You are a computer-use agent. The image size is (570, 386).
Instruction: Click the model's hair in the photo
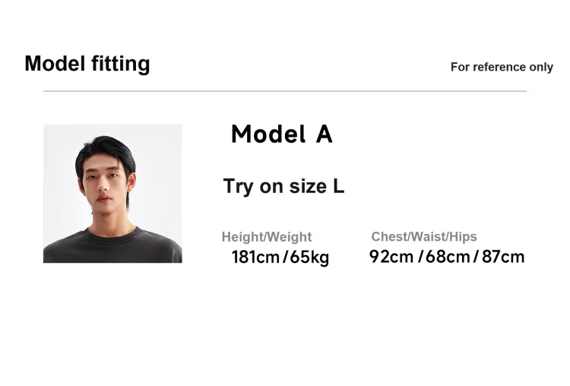tap(106, 151)
